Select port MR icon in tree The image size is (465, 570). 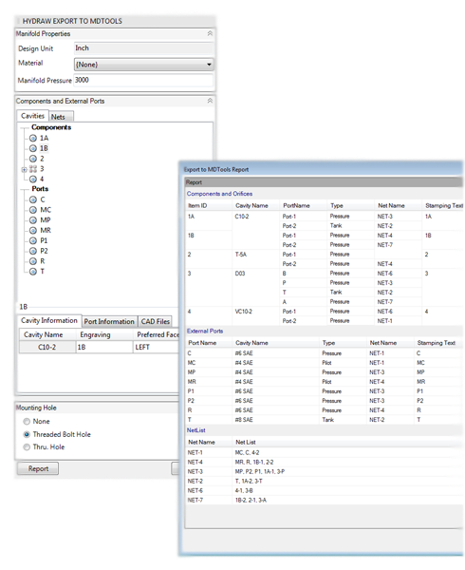(x=33, y=230)
